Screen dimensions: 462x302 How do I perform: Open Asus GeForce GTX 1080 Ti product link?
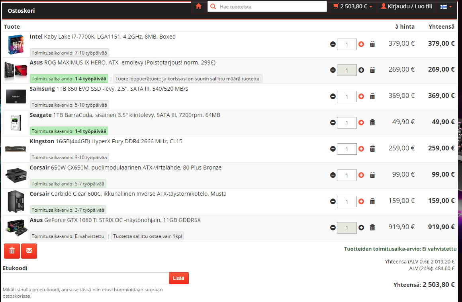pos(115,220)
